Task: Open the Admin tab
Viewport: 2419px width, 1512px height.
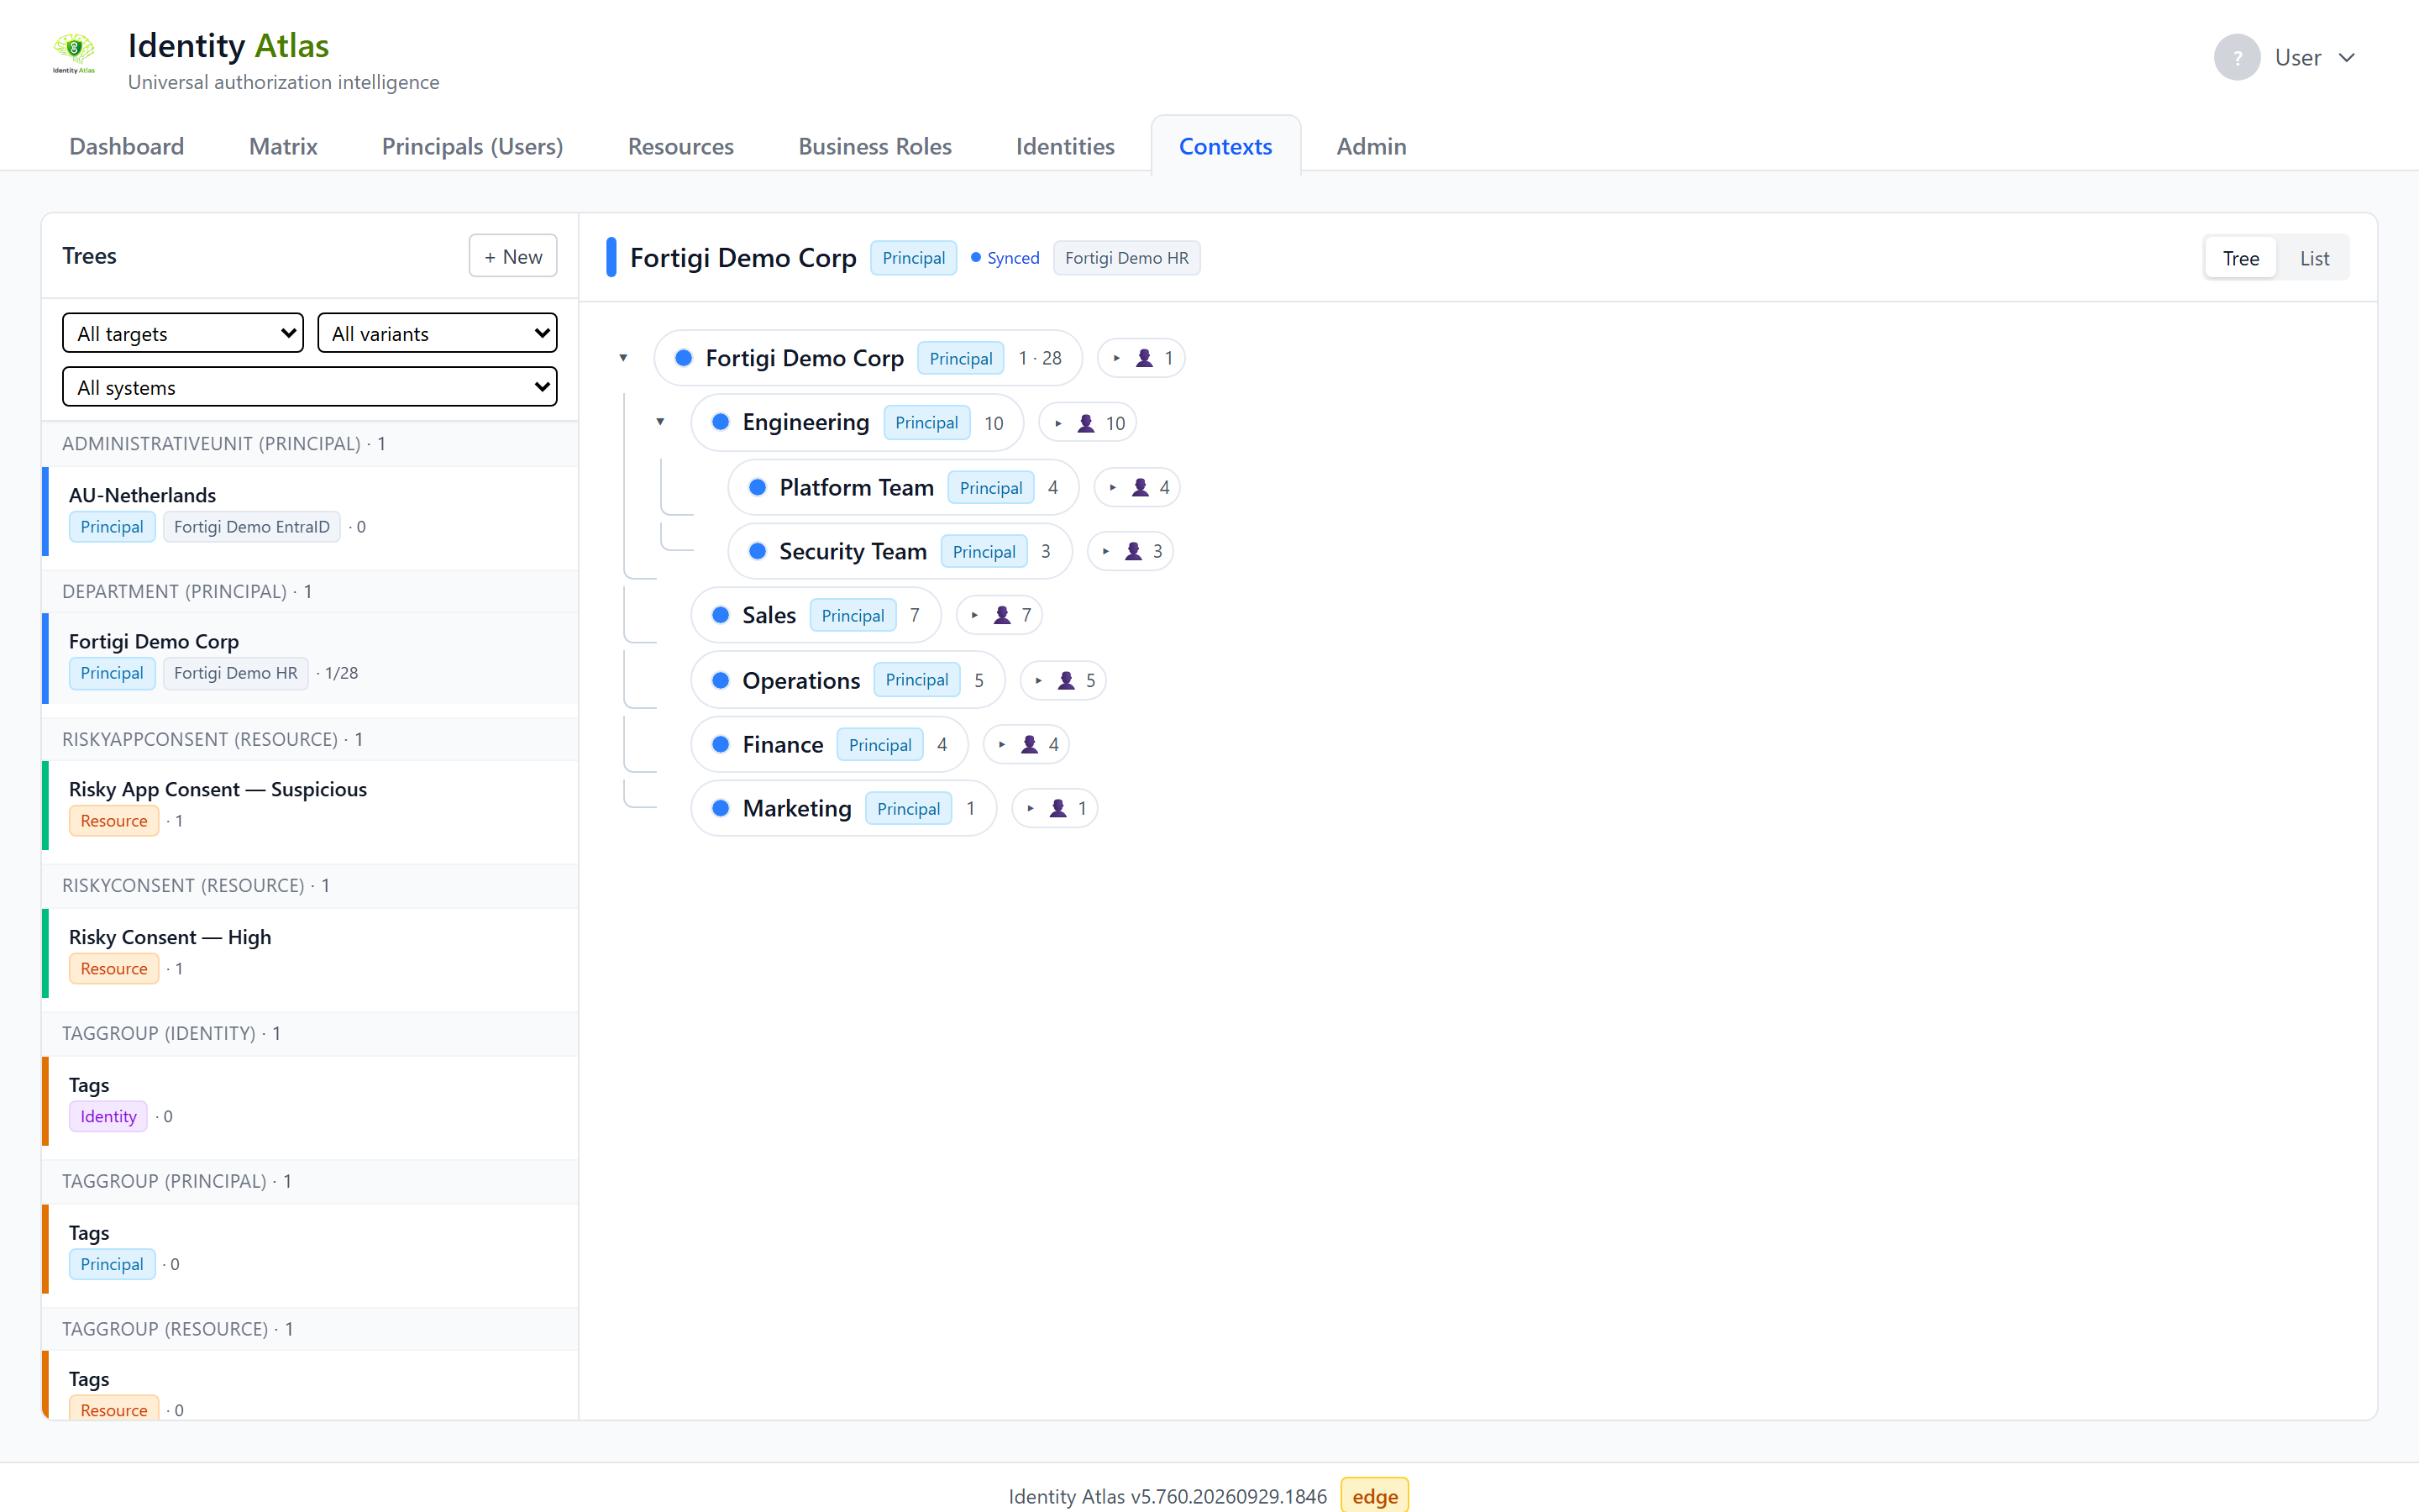Action: [x=1372, y=146]
